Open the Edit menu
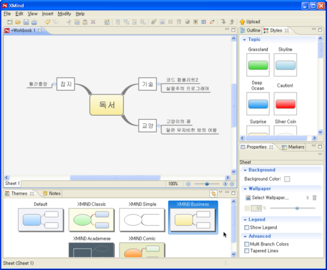327x270 pixels. pyautogui.click(x=19, y=14)
